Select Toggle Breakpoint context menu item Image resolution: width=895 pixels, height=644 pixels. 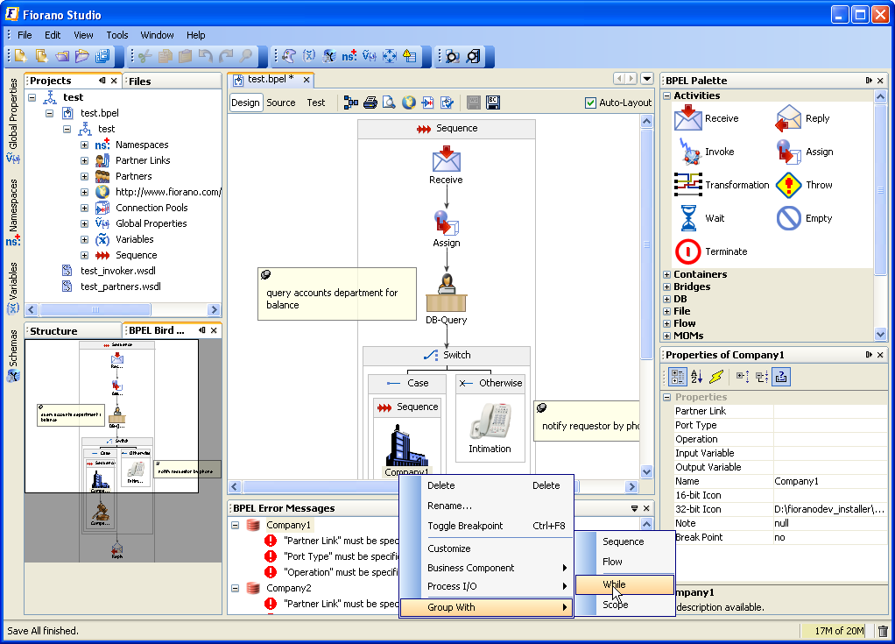point(486,526)
